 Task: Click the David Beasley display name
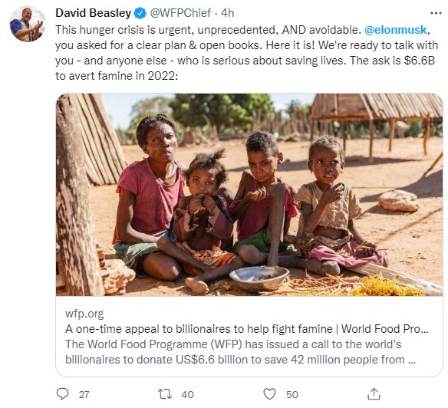click(93, 13)
